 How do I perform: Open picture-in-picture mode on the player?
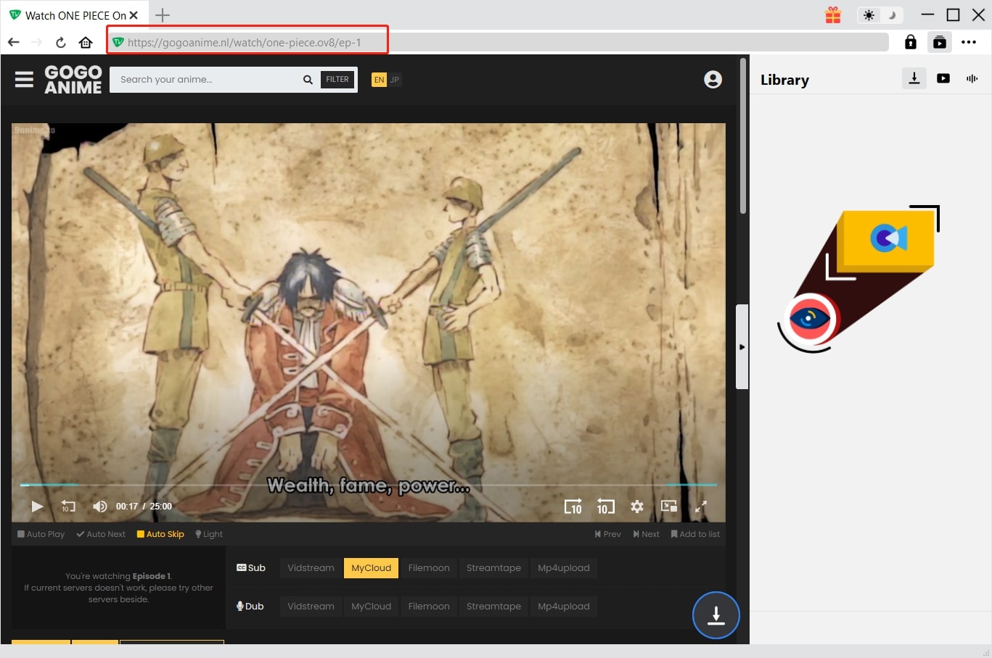pos(668,507)
